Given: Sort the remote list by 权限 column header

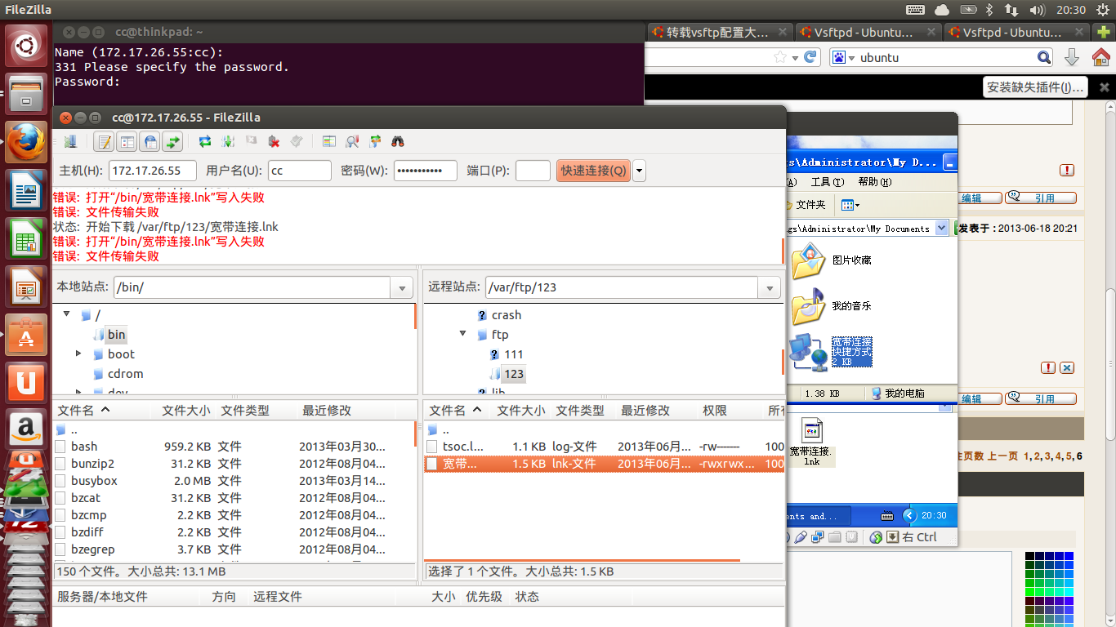Looking at the screenshot, I should click(715, 411).
